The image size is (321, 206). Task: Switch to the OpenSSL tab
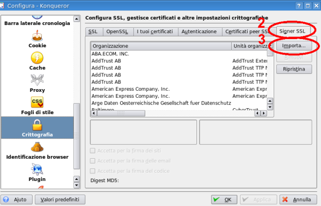[x=118, y=32]
